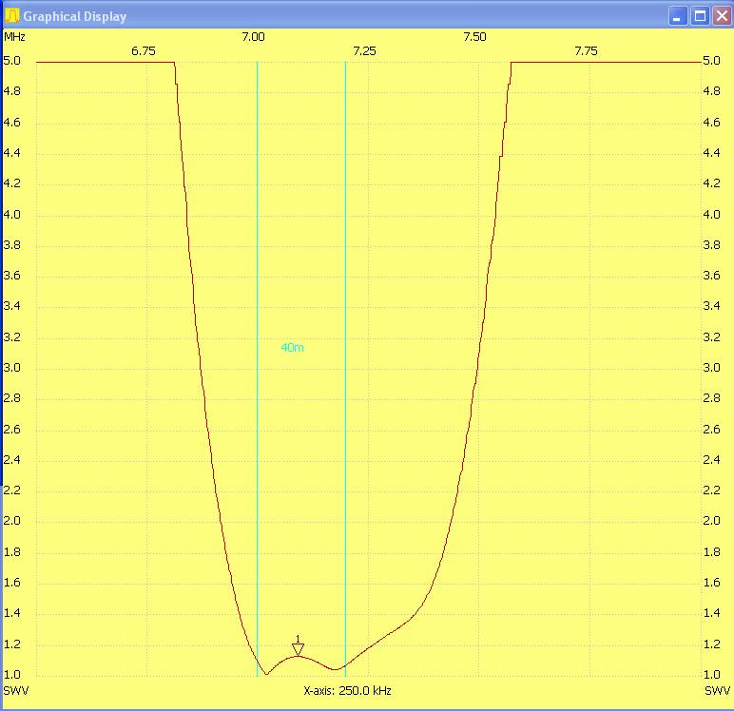The width and height of the screenshot is (734, 711).
Task: Click the 7.00 frequency axis label
Action: coord(253,37)
